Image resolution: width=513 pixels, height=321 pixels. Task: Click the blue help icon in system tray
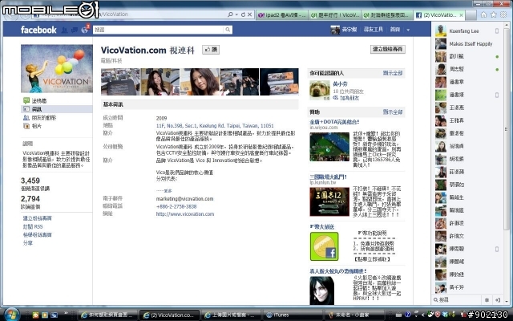pyautogui.click(x=407, y=315)
